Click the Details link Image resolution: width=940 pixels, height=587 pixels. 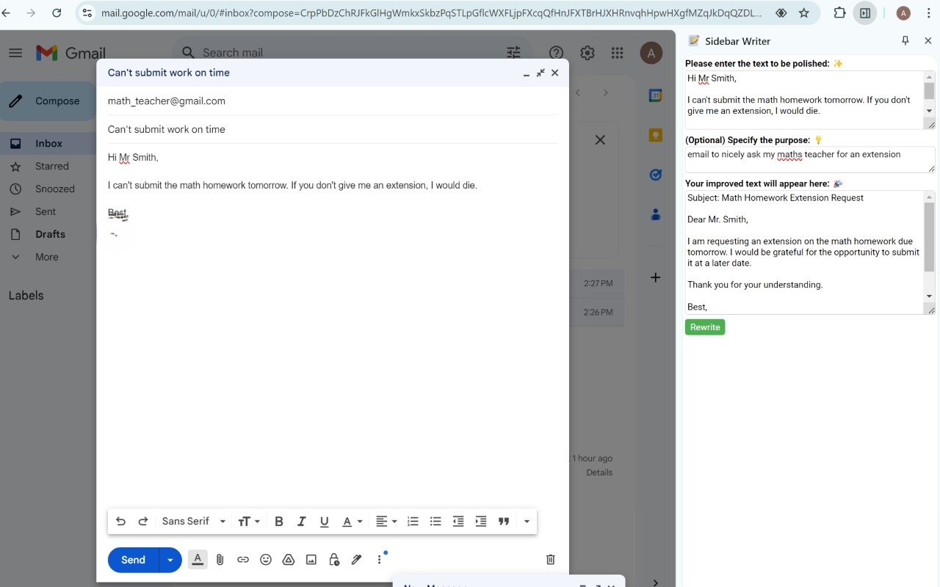tap(599, 473)
